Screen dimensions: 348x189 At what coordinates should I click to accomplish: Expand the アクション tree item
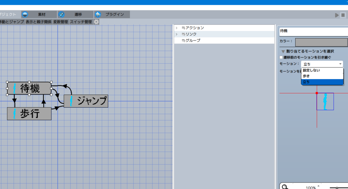pyautogui.click(x=177, y=28)
